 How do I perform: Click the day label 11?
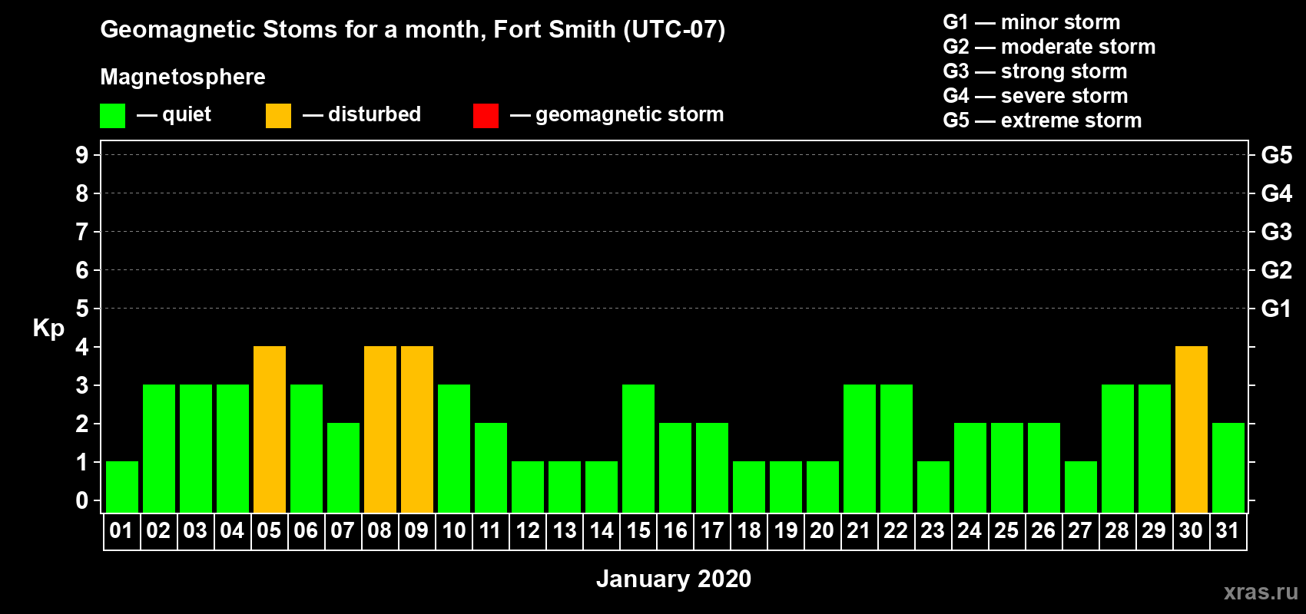pos(491,531)
